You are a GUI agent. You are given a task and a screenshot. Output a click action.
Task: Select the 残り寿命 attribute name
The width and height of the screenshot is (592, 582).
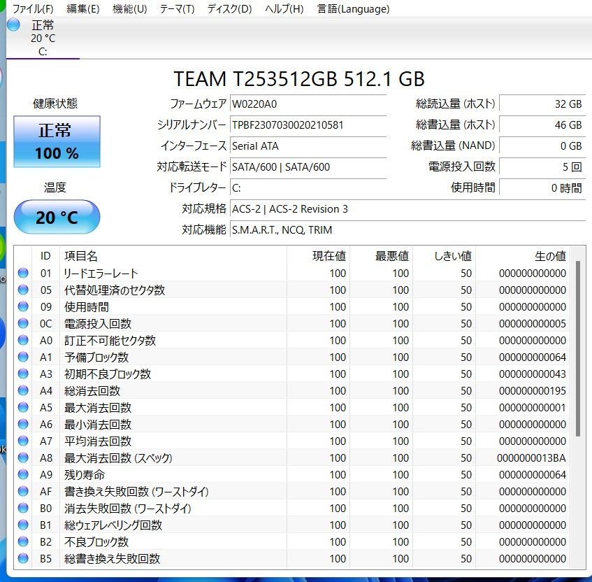pyautogui.click(x=84, y=475)
